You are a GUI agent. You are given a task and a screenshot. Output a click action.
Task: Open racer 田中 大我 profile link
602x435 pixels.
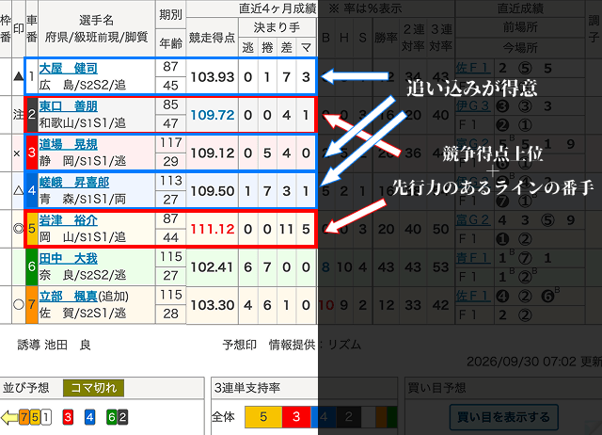click(68, 259)
